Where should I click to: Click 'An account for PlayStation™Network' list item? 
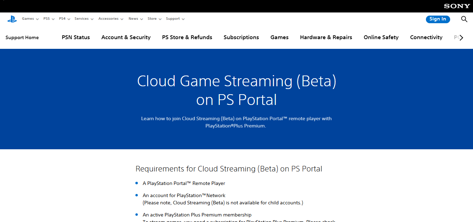click(x=184, y=196)
